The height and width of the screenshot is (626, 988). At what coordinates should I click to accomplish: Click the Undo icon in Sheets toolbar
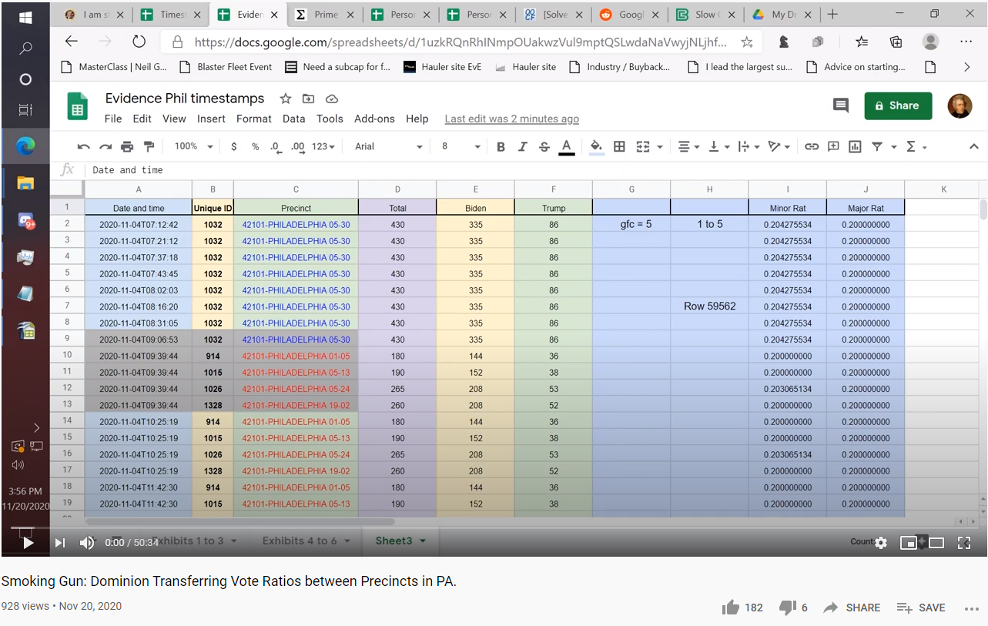[84, 146]
